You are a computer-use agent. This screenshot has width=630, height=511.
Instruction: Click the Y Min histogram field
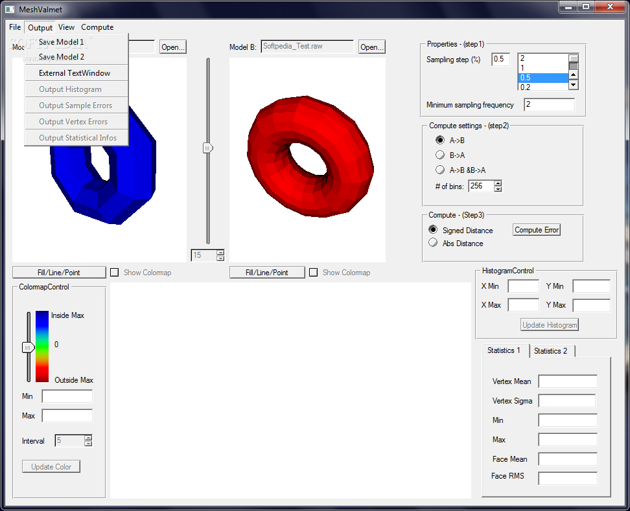[591, 286]
